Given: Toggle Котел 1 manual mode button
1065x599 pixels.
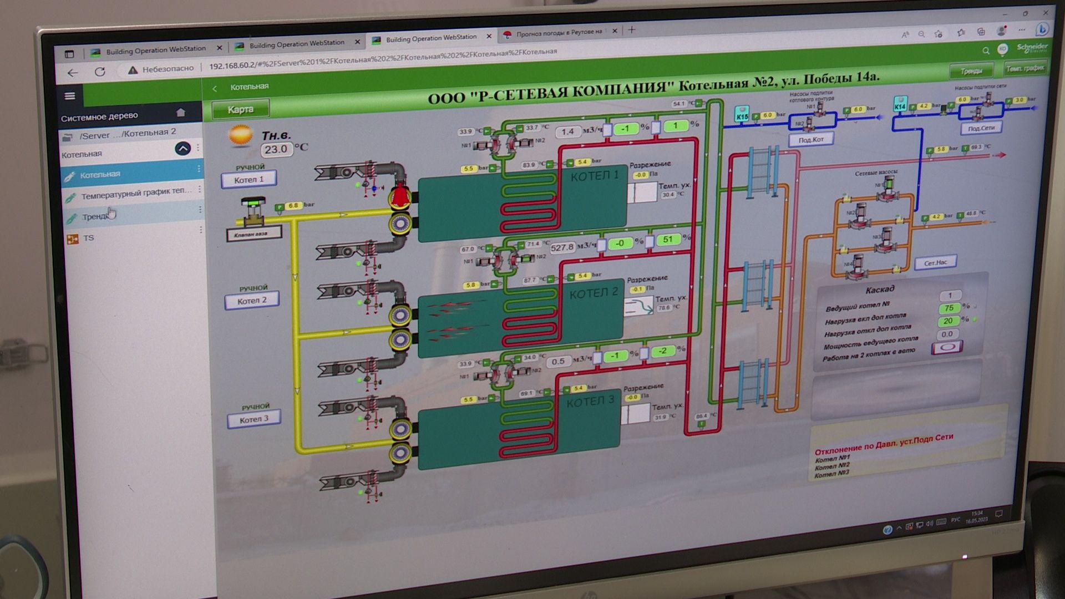Looking at the screenshot, I should tap(248, 180).
